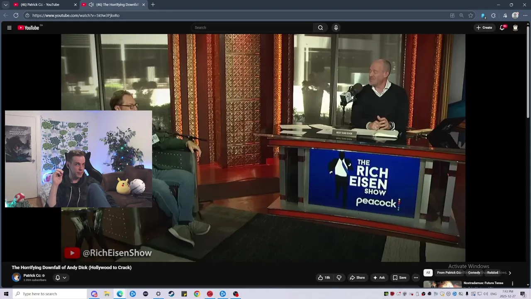Open the Nostradamus: Future Tense title
Screen dimensions: 531x299
click(483, 283)
